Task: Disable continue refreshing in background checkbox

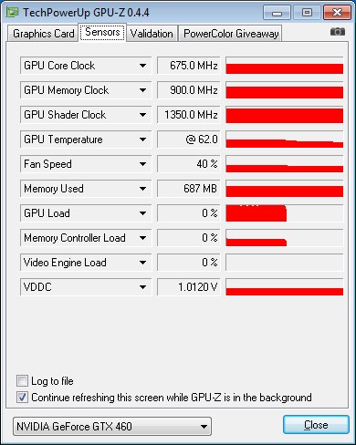Action: coord(22,397)
